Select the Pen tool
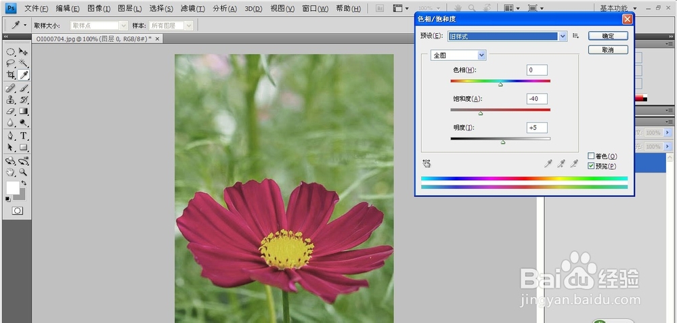This screenshot has width=677, height=323. click(10, 135)
